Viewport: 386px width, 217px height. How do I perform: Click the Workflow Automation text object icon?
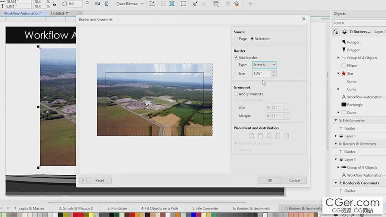[344, 97]
